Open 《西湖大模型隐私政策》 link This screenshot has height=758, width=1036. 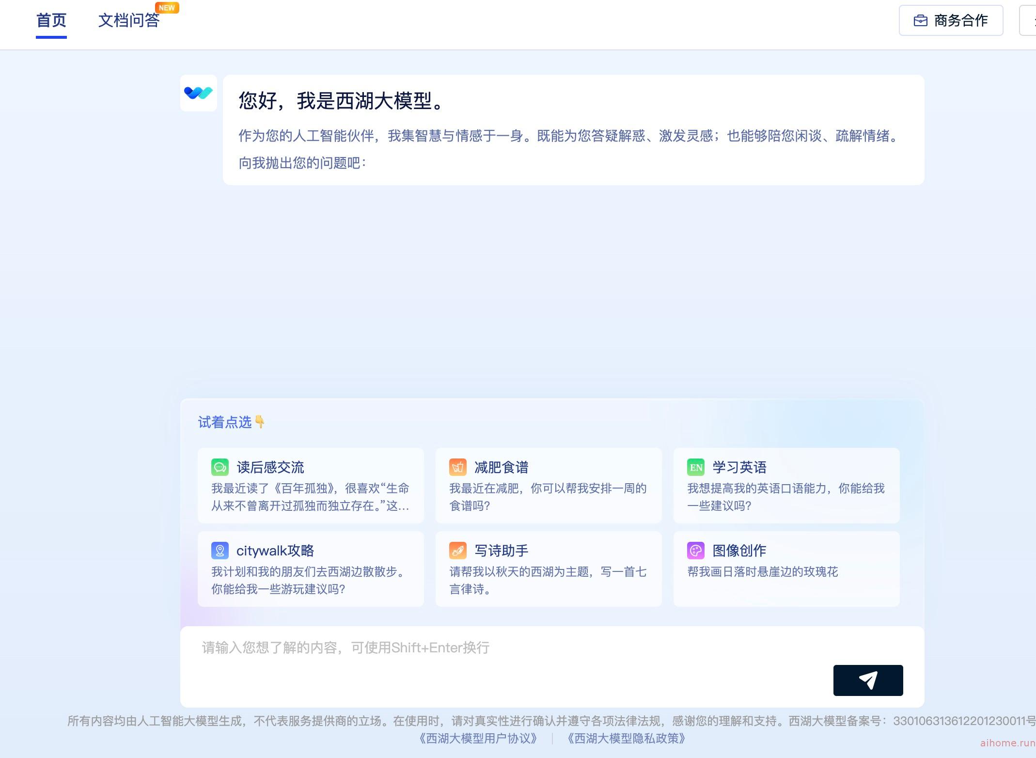click(x=627, y=739)
